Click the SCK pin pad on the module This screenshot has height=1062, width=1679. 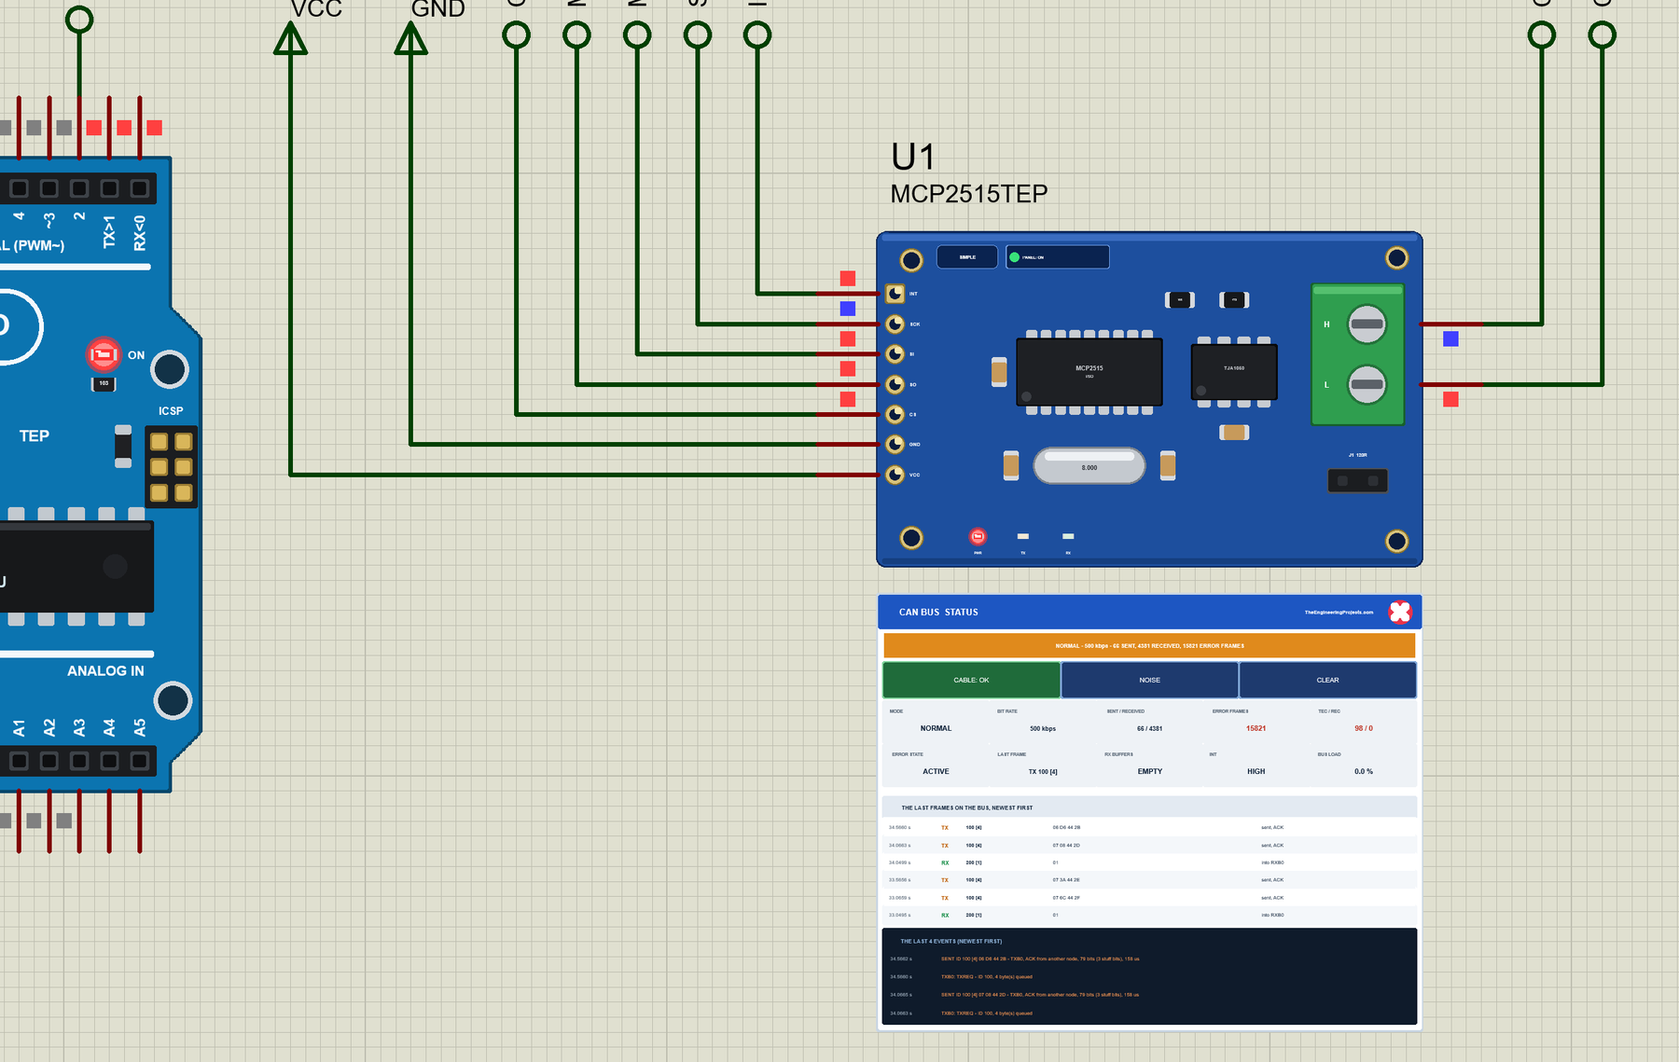click(x=895, y=324)
